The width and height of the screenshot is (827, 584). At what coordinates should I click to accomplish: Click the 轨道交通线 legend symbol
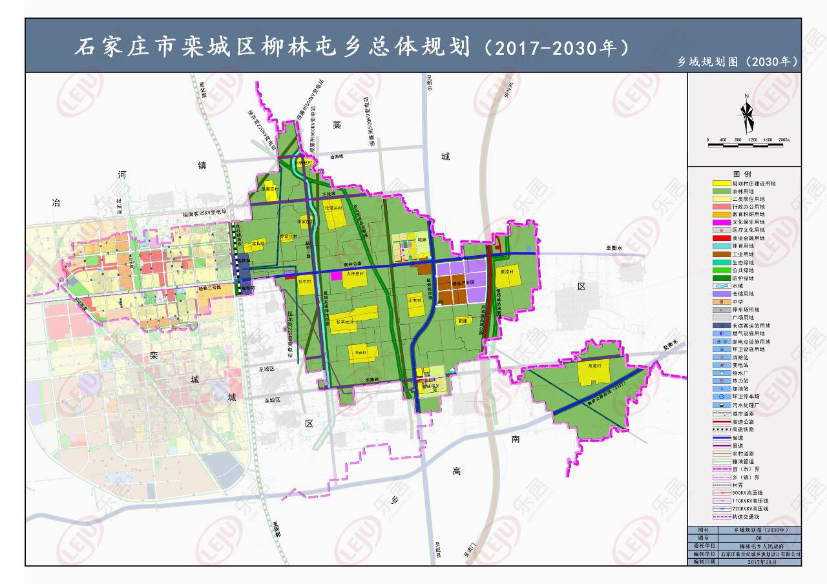click(x=722, y=517)
